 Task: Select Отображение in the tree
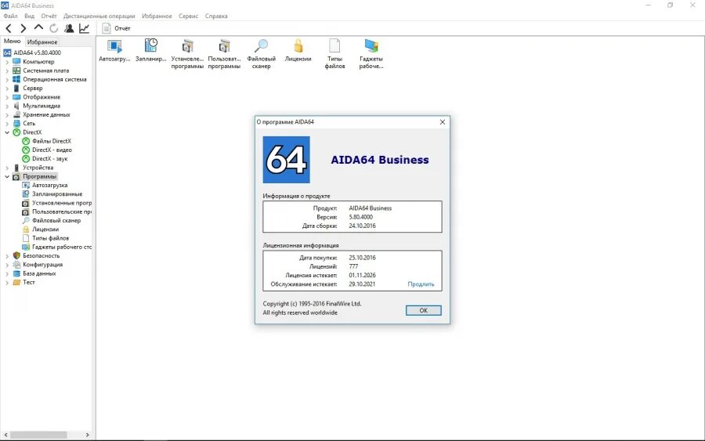point(42,97)
